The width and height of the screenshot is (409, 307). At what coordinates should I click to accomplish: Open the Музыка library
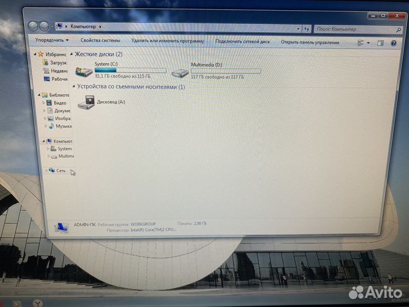(x=60, y=126)
